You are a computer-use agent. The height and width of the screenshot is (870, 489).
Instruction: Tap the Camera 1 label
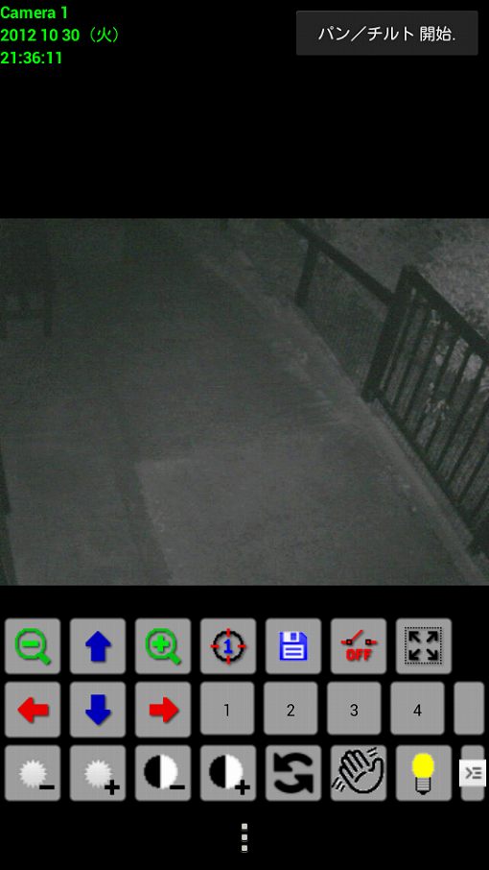(34, 12)
